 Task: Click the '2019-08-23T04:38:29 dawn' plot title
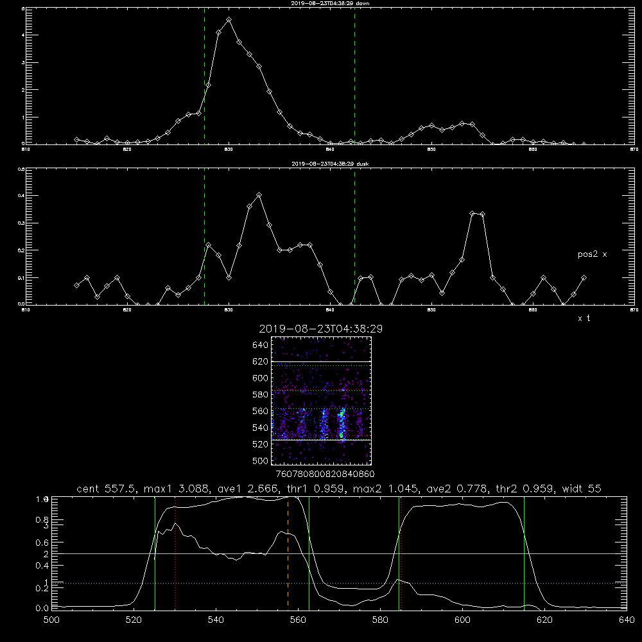[x=330, y=3]
